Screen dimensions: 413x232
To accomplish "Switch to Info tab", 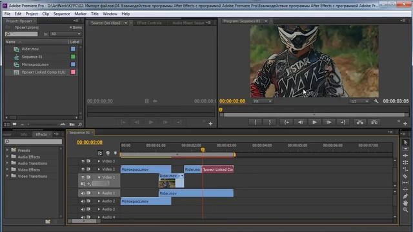I will pos(24,135).
